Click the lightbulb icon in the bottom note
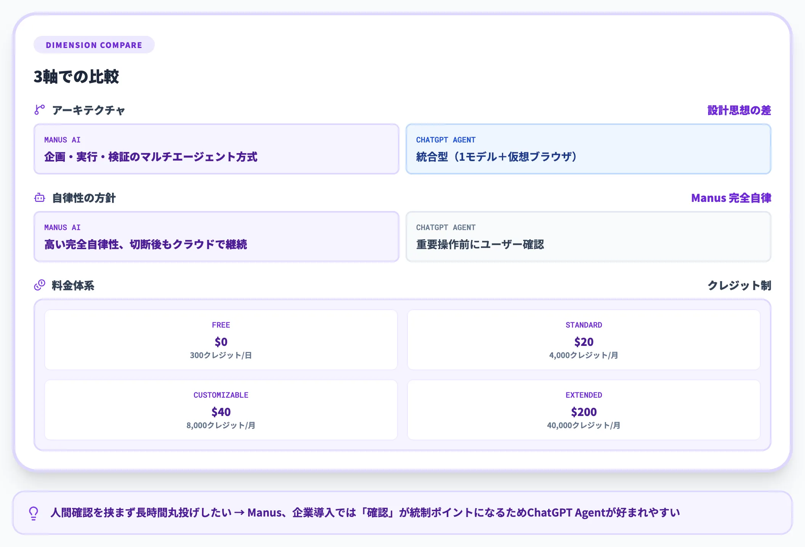The width and height of the screenshot is (805, 547). tap(34, 513)
